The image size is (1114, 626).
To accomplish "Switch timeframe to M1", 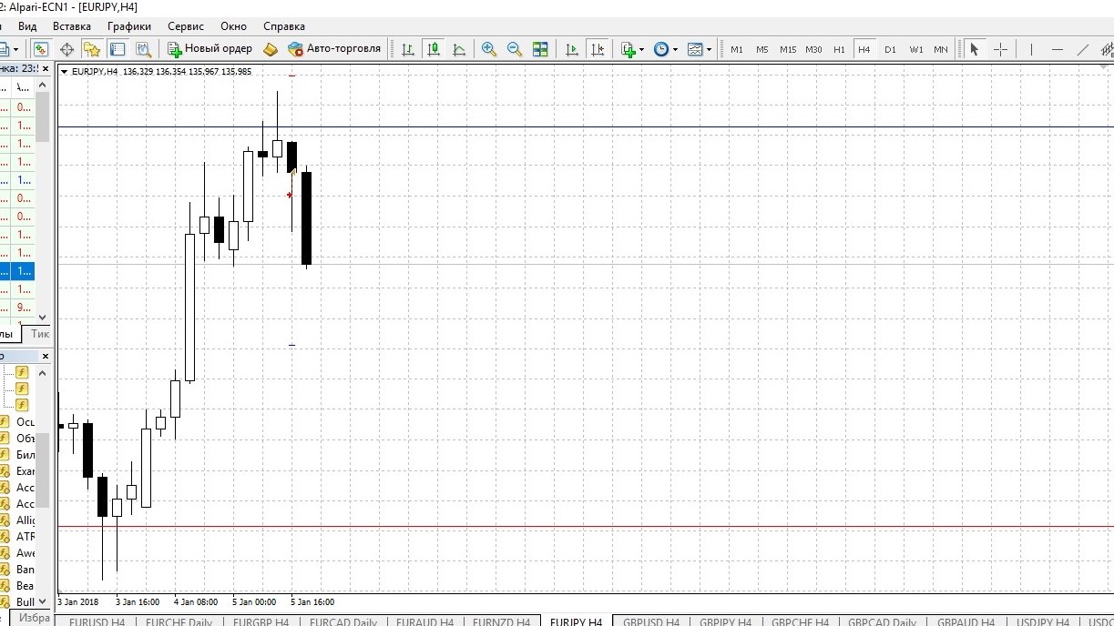I will click(737, 49).
